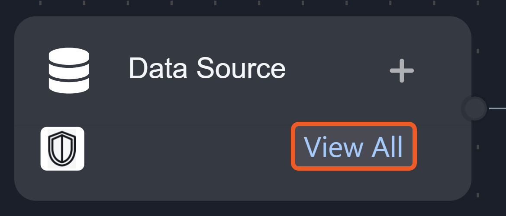Image resolution: width=506 pixels, height=216 pixels.
Task: Click the round port on node's right edge
Action: pyautogui.click(x=475, y=108)
